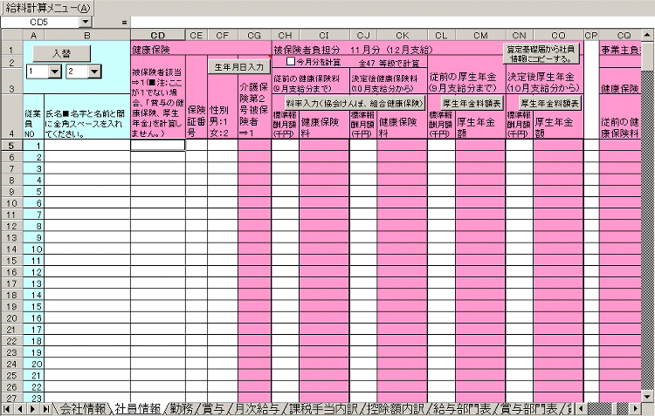Screen dimensions: 655x416
Task: Toggle 今月分を計算 checkbox
Action: tap(292, 63)
